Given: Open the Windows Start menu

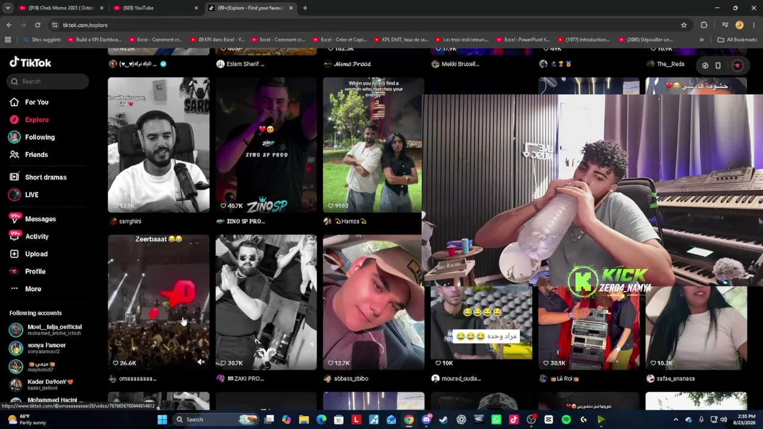Looking at the screenshot, I should pyautogui.click(x=162, y=419).
